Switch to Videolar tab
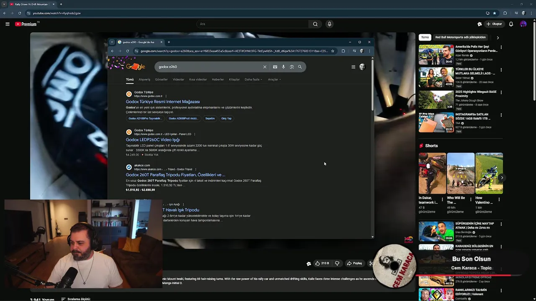 [x=178, y=79]
